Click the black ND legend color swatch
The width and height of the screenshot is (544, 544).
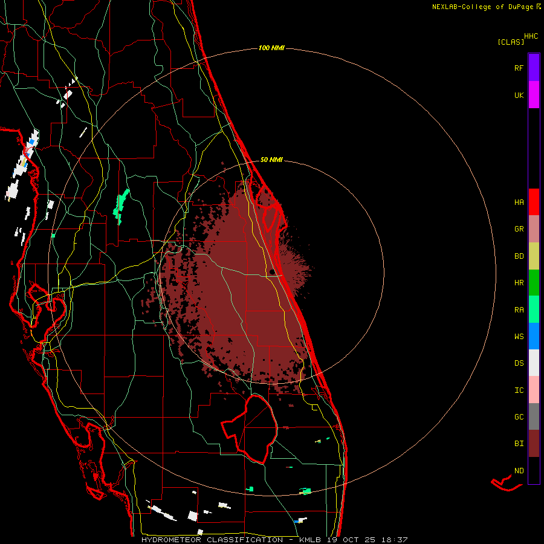[534, 470]
